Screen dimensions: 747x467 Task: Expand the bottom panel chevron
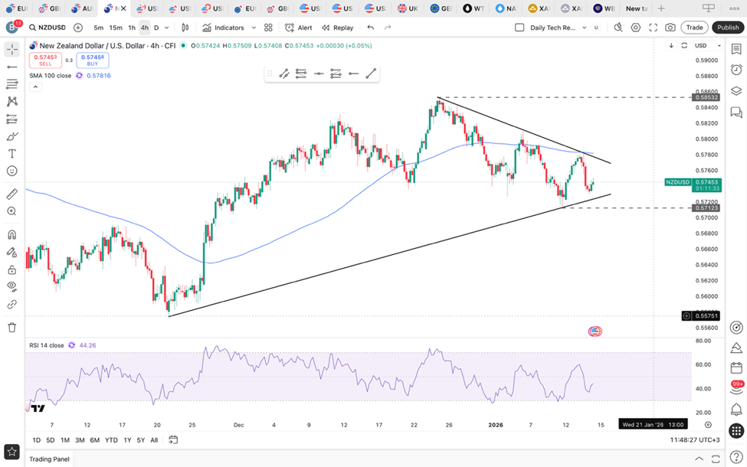point(699,459)
